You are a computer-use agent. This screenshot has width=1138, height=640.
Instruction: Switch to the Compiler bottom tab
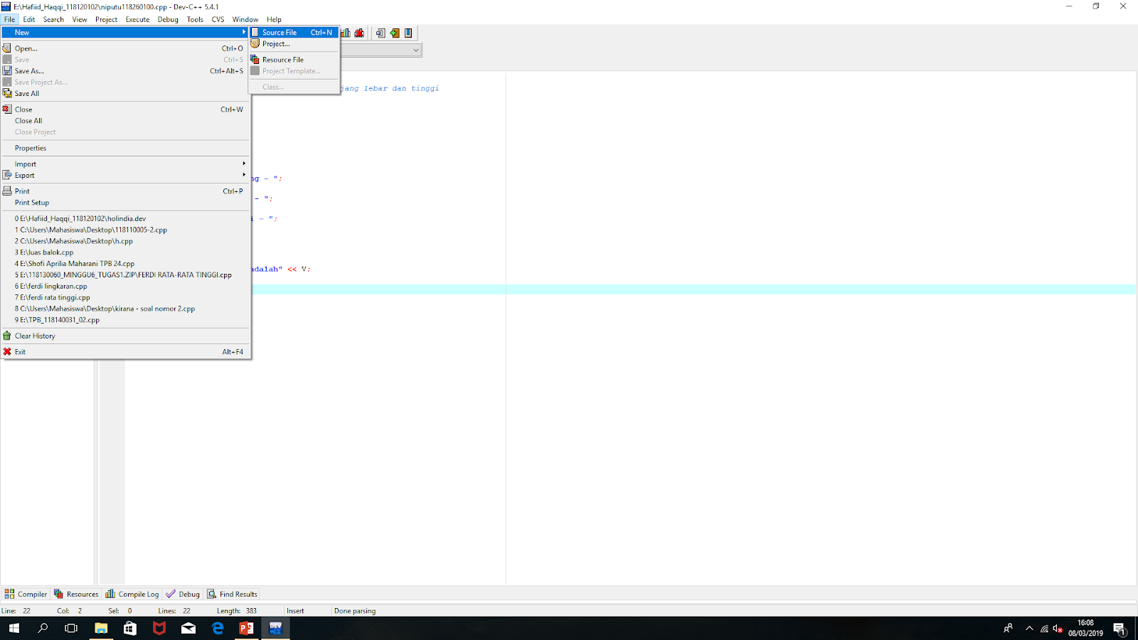coord(26,594)
